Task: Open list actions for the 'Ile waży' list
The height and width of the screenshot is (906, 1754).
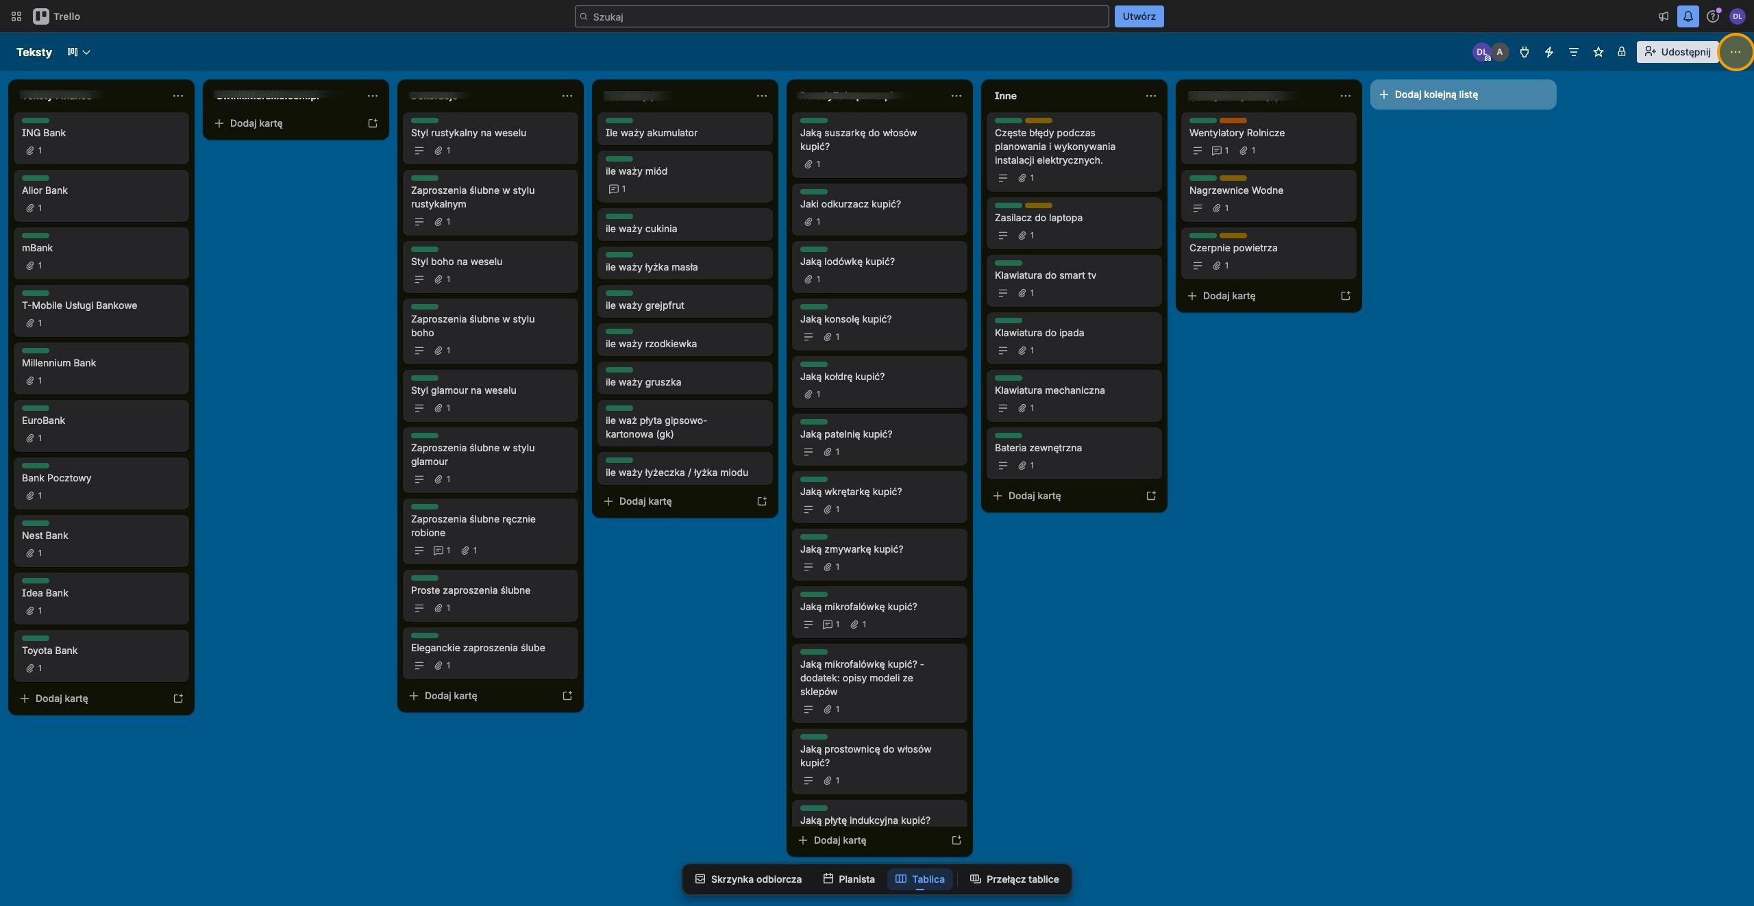Action: 762,96
